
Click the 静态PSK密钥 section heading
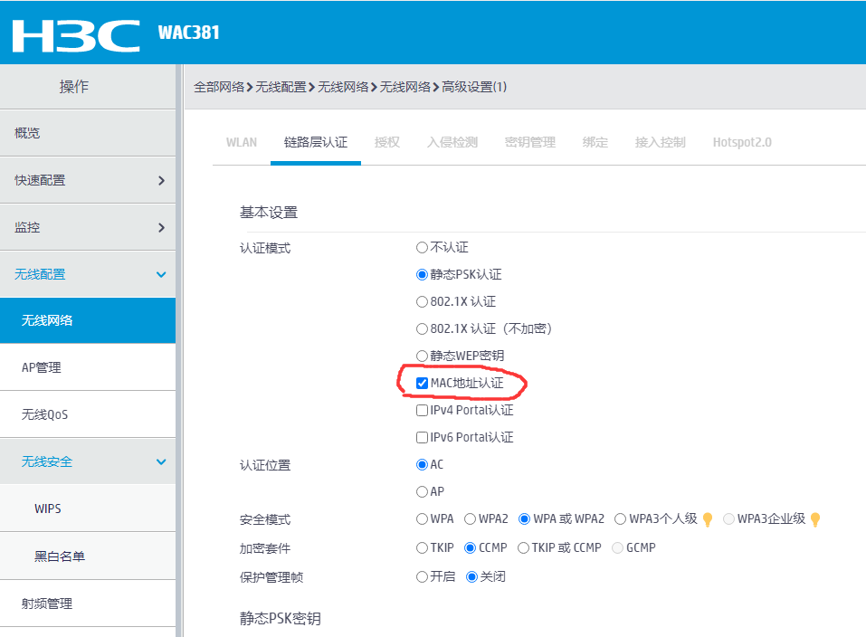(281, 618)
